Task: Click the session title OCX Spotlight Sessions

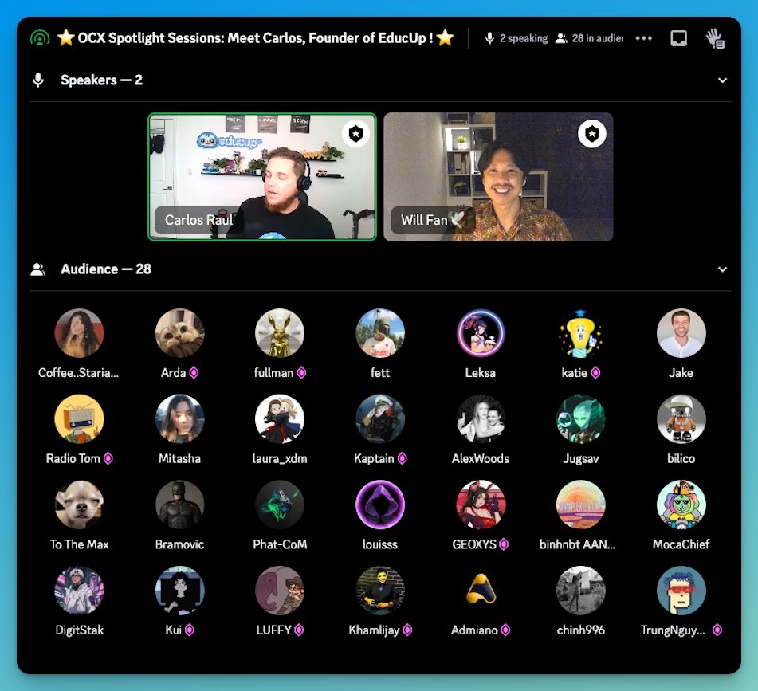Action: click(253, 37)
